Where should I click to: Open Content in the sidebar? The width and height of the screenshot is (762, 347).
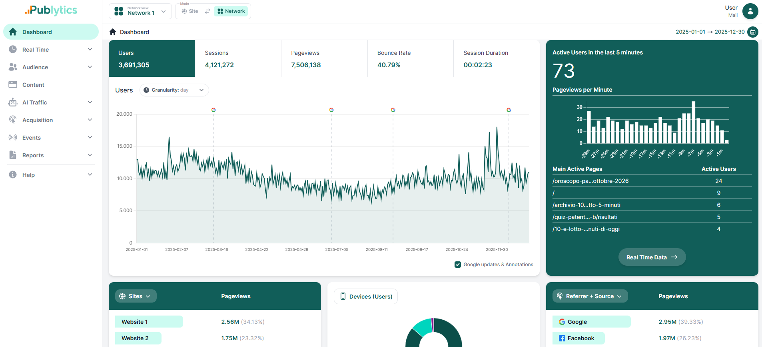click(x=51, y=84)
